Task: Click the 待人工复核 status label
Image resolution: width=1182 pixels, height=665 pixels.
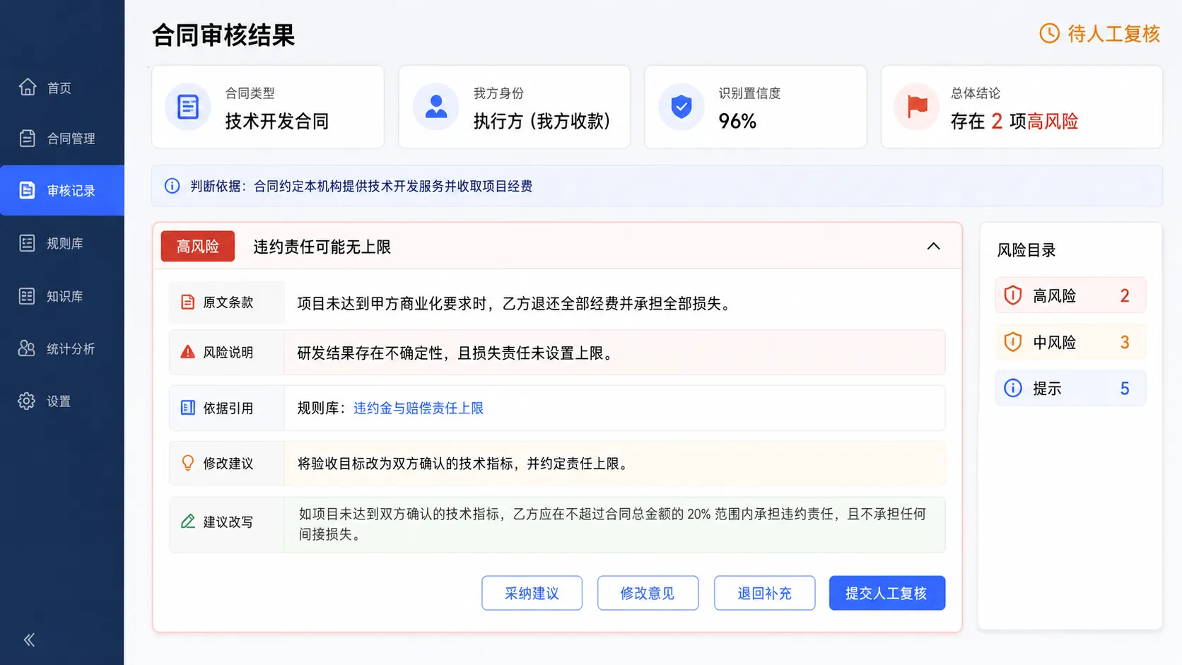Action: 1113,33
